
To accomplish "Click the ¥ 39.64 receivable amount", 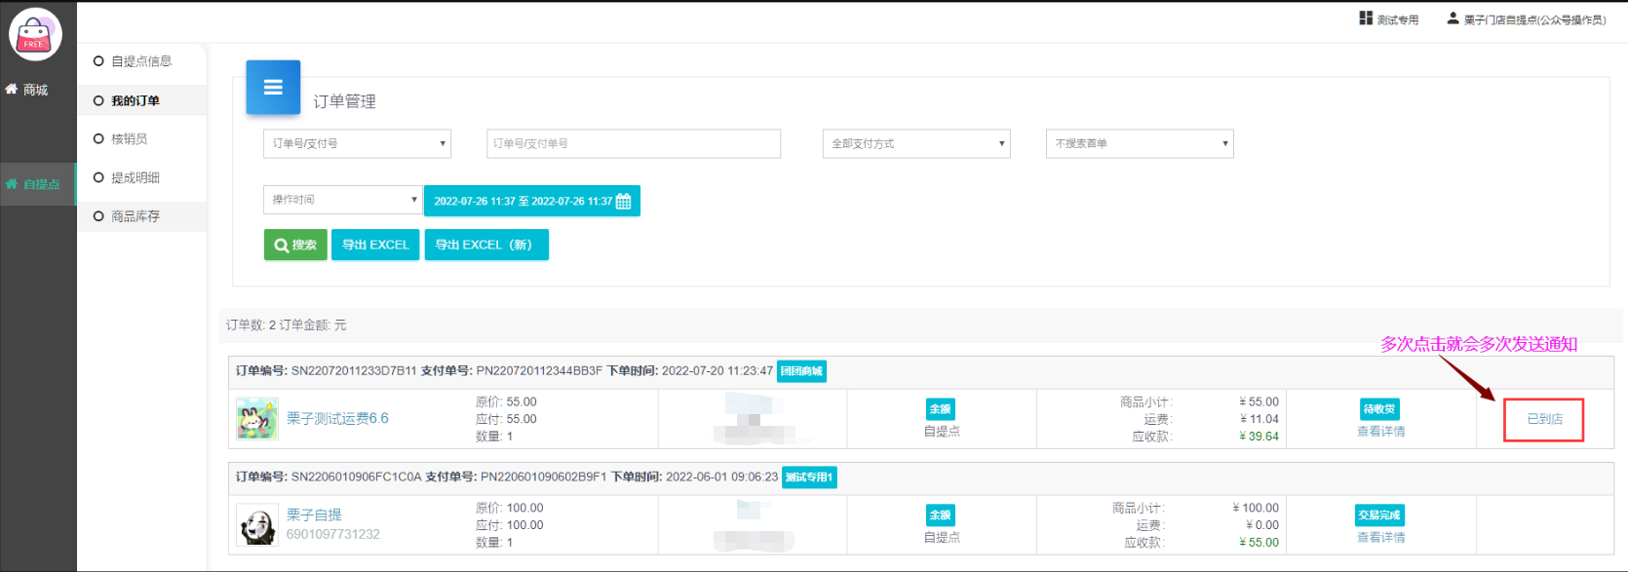I will [x=1259, y=437].
